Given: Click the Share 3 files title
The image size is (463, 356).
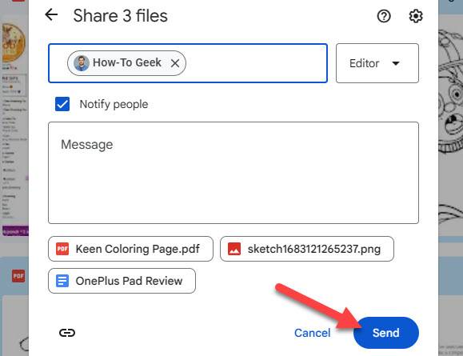Looking at the screenshot, I should [x=120, y=16].
